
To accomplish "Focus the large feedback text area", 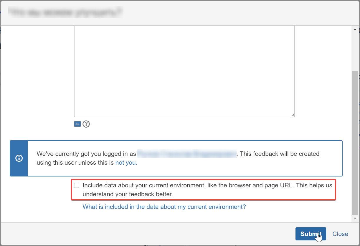I will pyautogui.click(x=184, y=71).
